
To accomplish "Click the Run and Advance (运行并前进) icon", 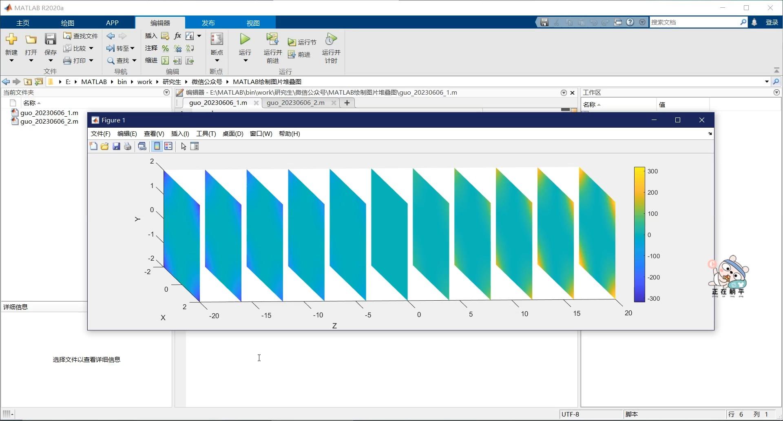I will click(x=272, y=39).
